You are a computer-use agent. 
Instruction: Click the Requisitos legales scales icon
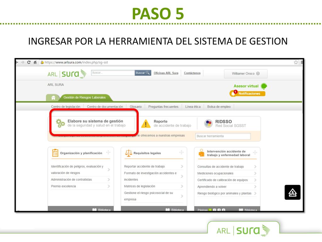pos(129,153)
